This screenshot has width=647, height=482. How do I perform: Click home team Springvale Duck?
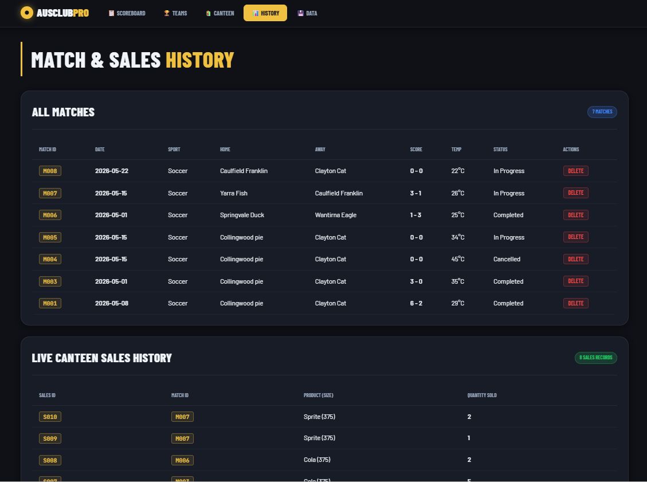point(242,215)
